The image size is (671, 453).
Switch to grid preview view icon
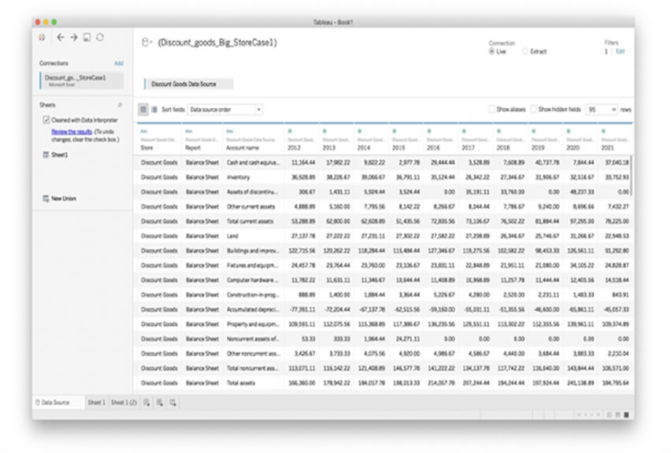point(143,110)
